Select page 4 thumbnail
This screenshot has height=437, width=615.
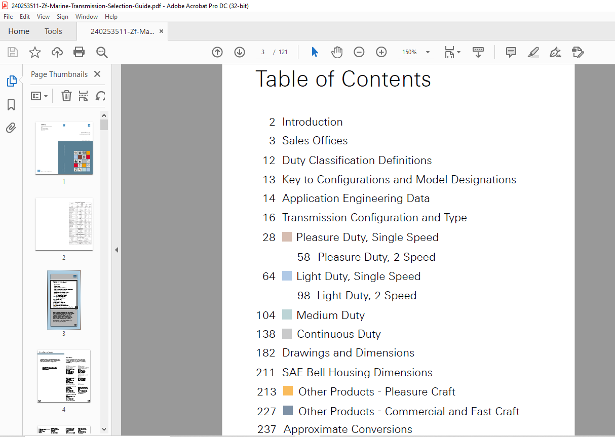[64, 376]
